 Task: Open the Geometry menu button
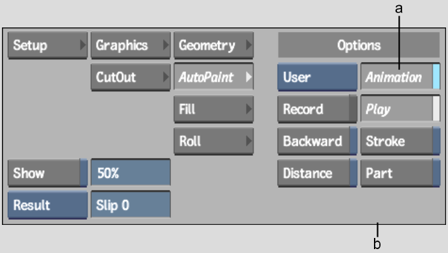[214, 45]
